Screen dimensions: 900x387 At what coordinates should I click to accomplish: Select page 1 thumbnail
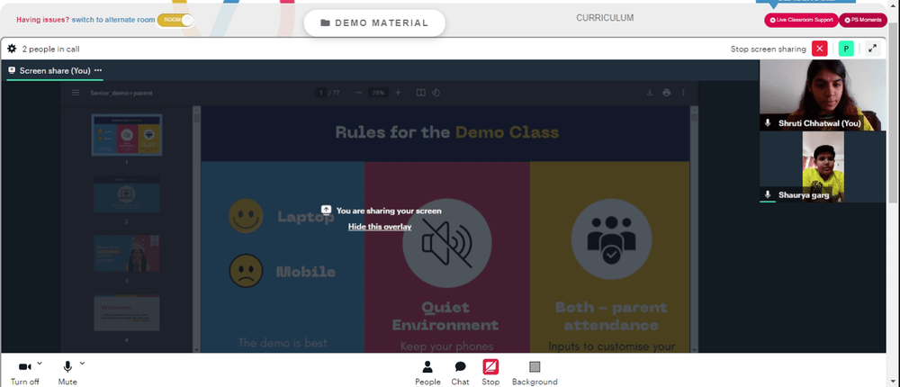[127, 135]
